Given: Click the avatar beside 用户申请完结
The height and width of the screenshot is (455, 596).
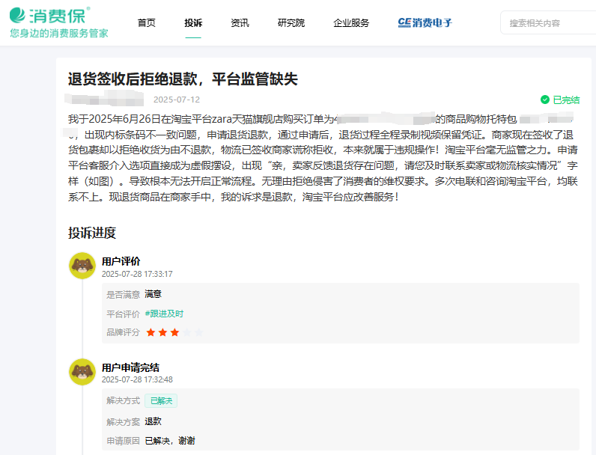Looking at the screenshot, I should tap(82, 372).
